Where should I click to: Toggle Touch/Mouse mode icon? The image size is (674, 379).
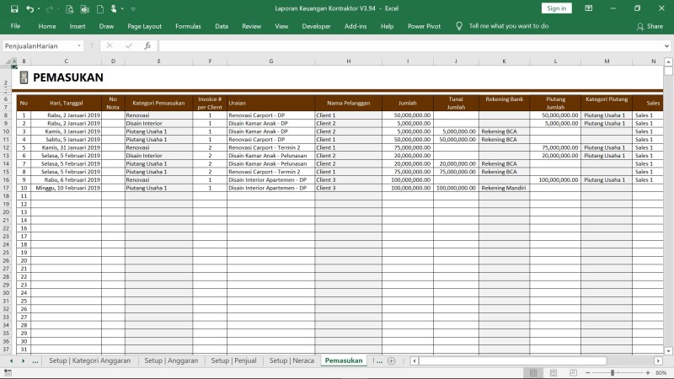[114, 8]
